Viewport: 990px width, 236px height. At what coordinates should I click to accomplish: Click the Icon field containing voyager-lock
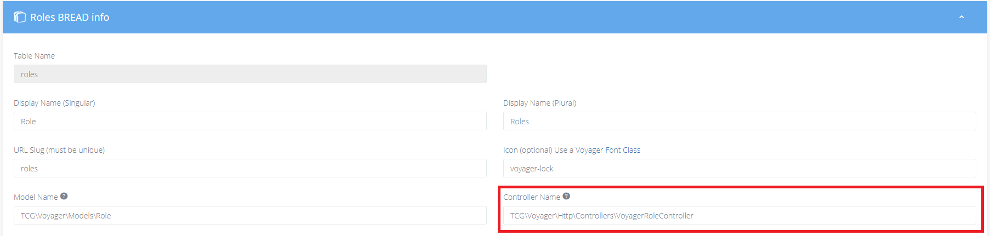739,169
